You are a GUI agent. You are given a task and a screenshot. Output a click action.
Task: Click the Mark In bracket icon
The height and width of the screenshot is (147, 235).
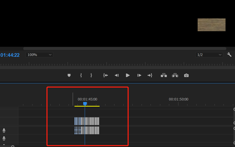[x=81, y=75]
